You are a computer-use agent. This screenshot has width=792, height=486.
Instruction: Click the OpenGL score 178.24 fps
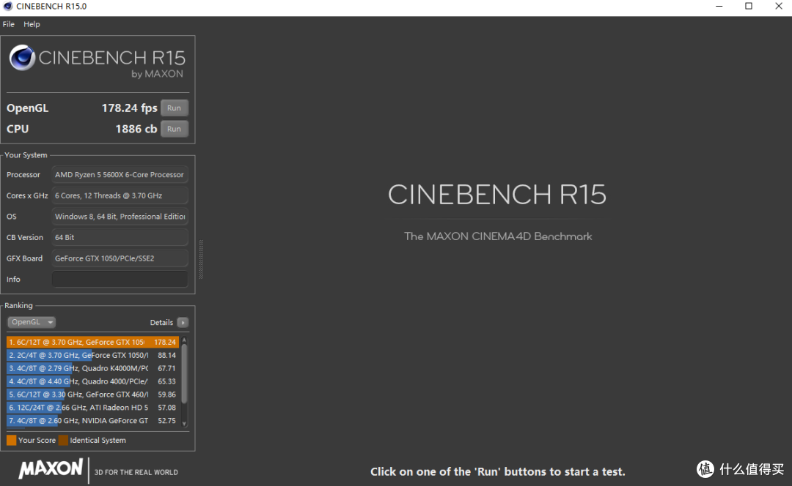pos(129,108)
